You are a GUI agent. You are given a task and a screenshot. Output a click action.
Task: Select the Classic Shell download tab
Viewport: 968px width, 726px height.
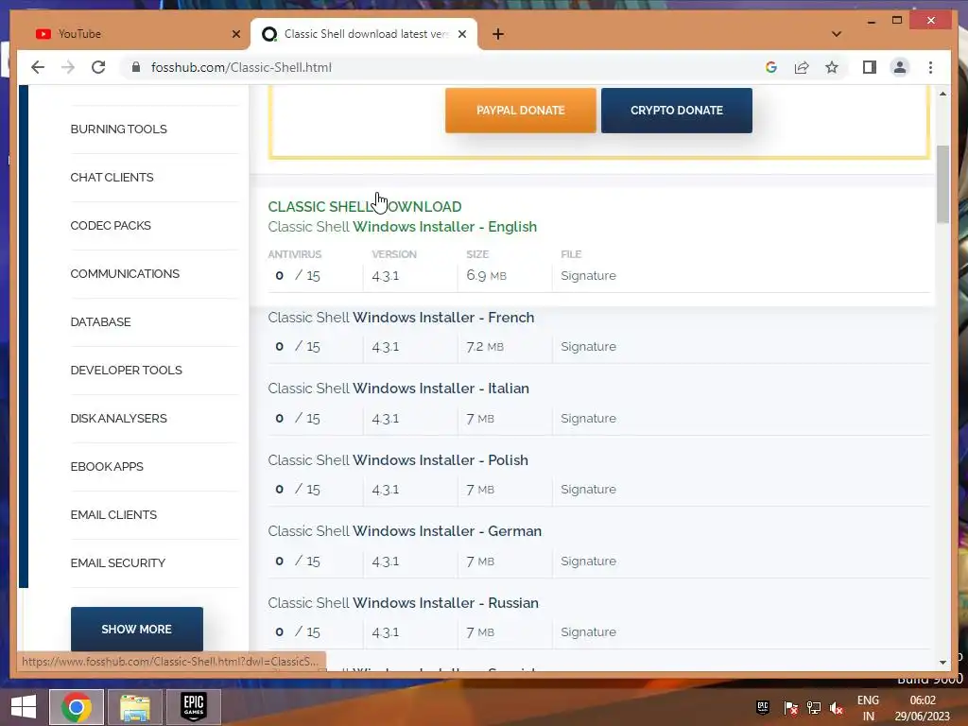(364, 34)
